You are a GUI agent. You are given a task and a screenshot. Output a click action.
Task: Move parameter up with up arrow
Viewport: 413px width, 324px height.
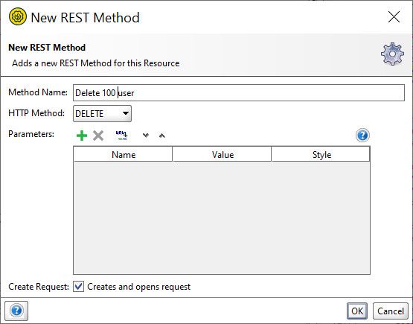pyautogui.click(x=162, y=136)
